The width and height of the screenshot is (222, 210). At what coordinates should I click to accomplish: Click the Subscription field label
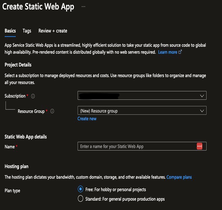click(15, 96)
